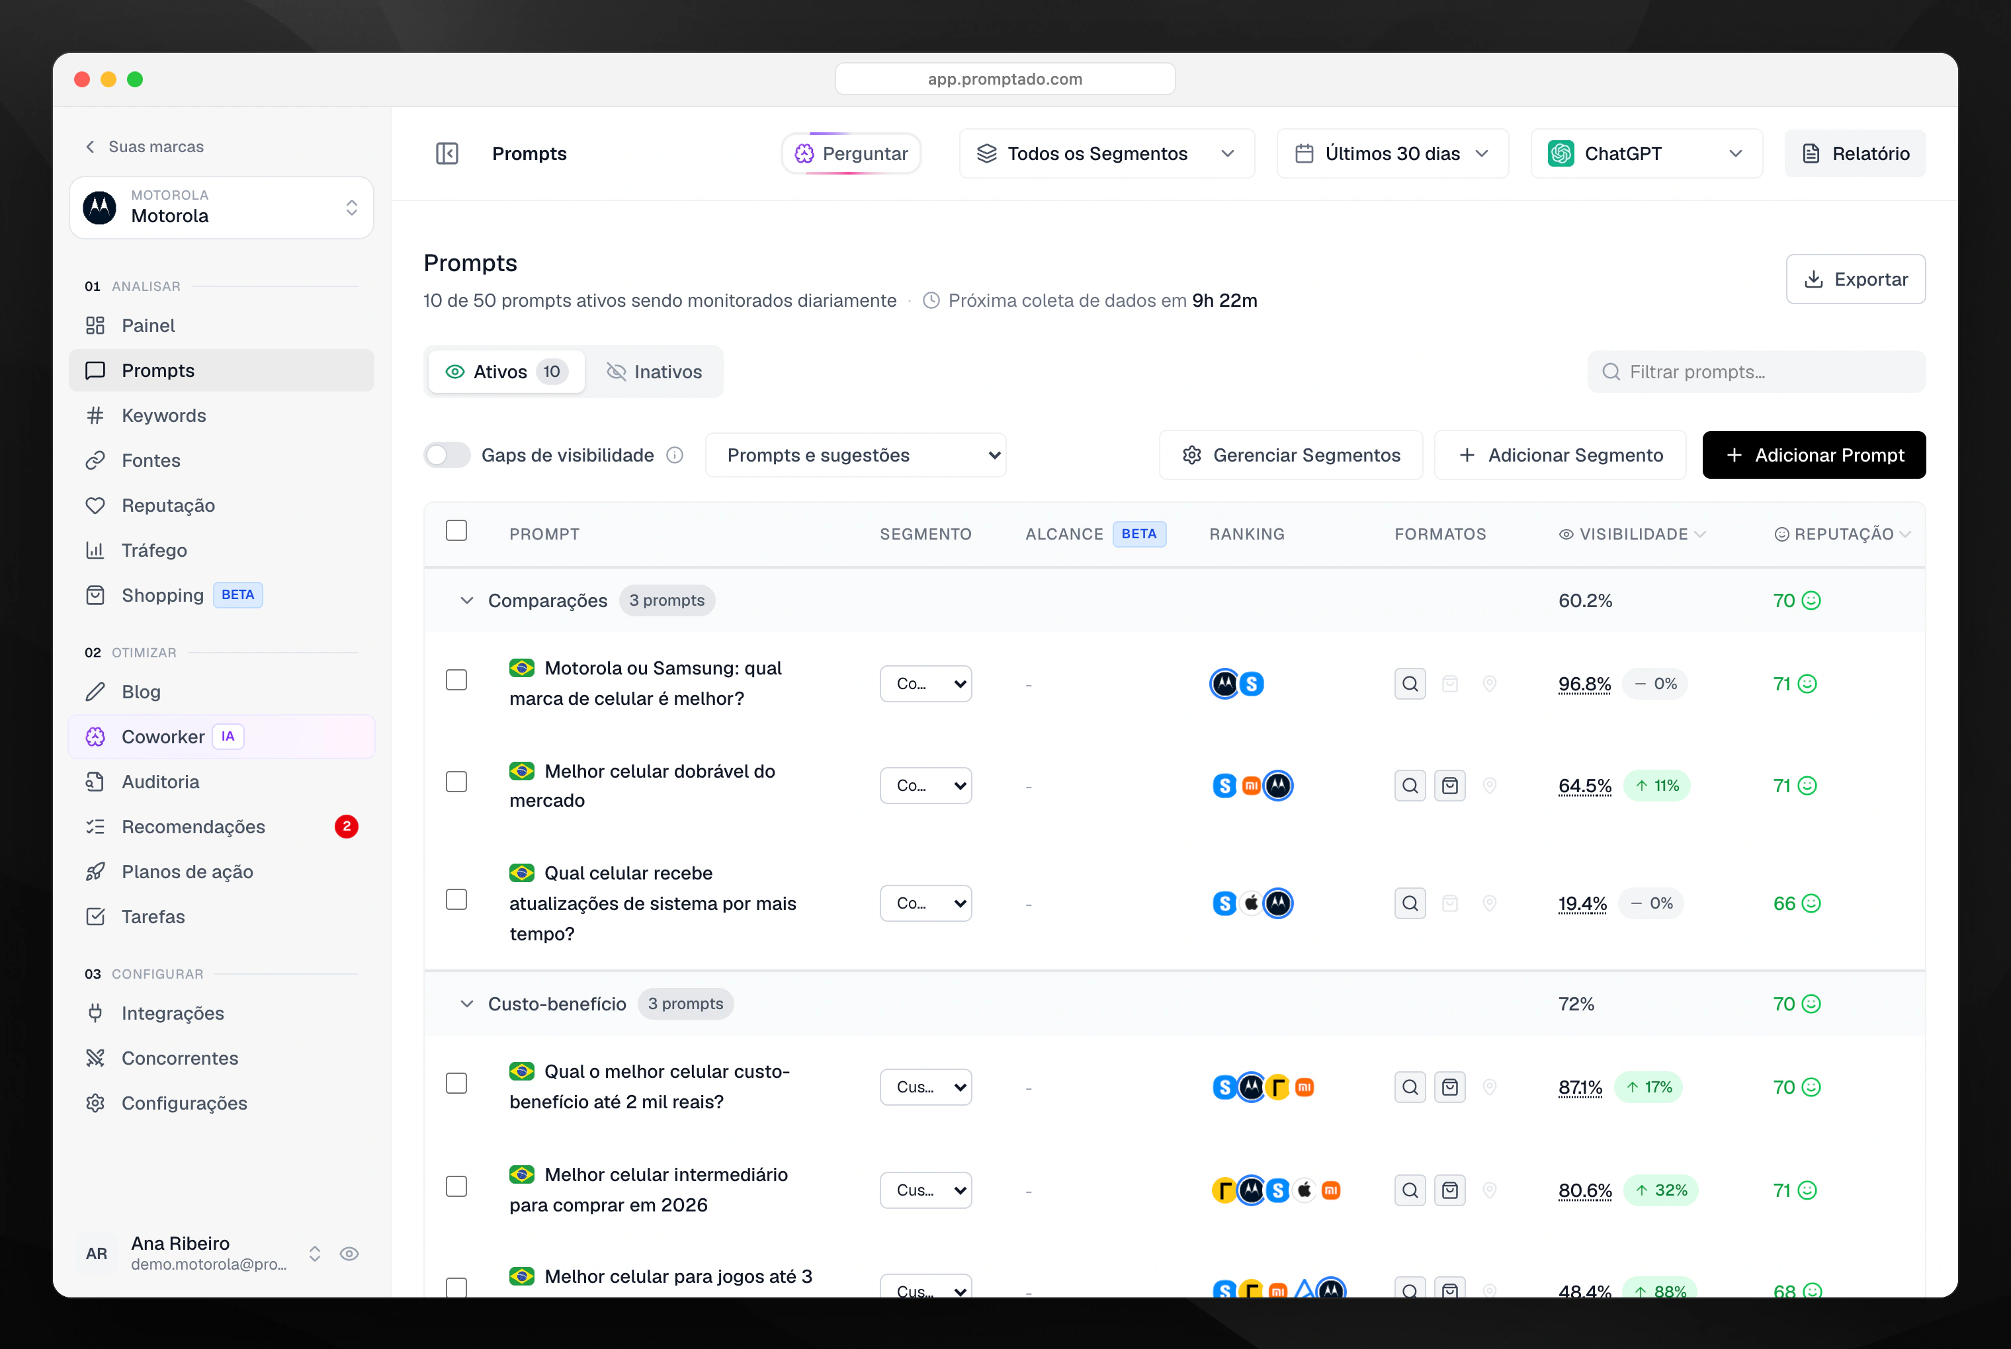The width and height of the screenshot is (2011, 1349).
Task: Click ranking icons for custo-benefício até 2 mil
Action: tap(1263, 1087)
